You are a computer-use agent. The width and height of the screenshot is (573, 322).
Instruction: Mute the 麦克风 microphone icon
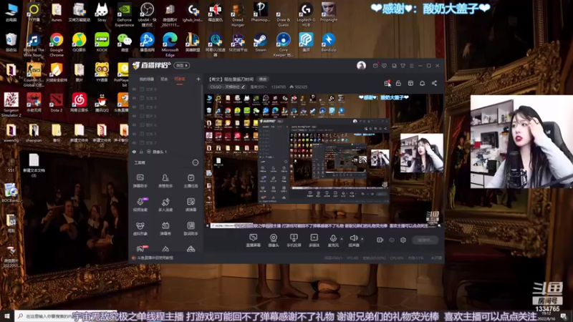tap(333, 238)
